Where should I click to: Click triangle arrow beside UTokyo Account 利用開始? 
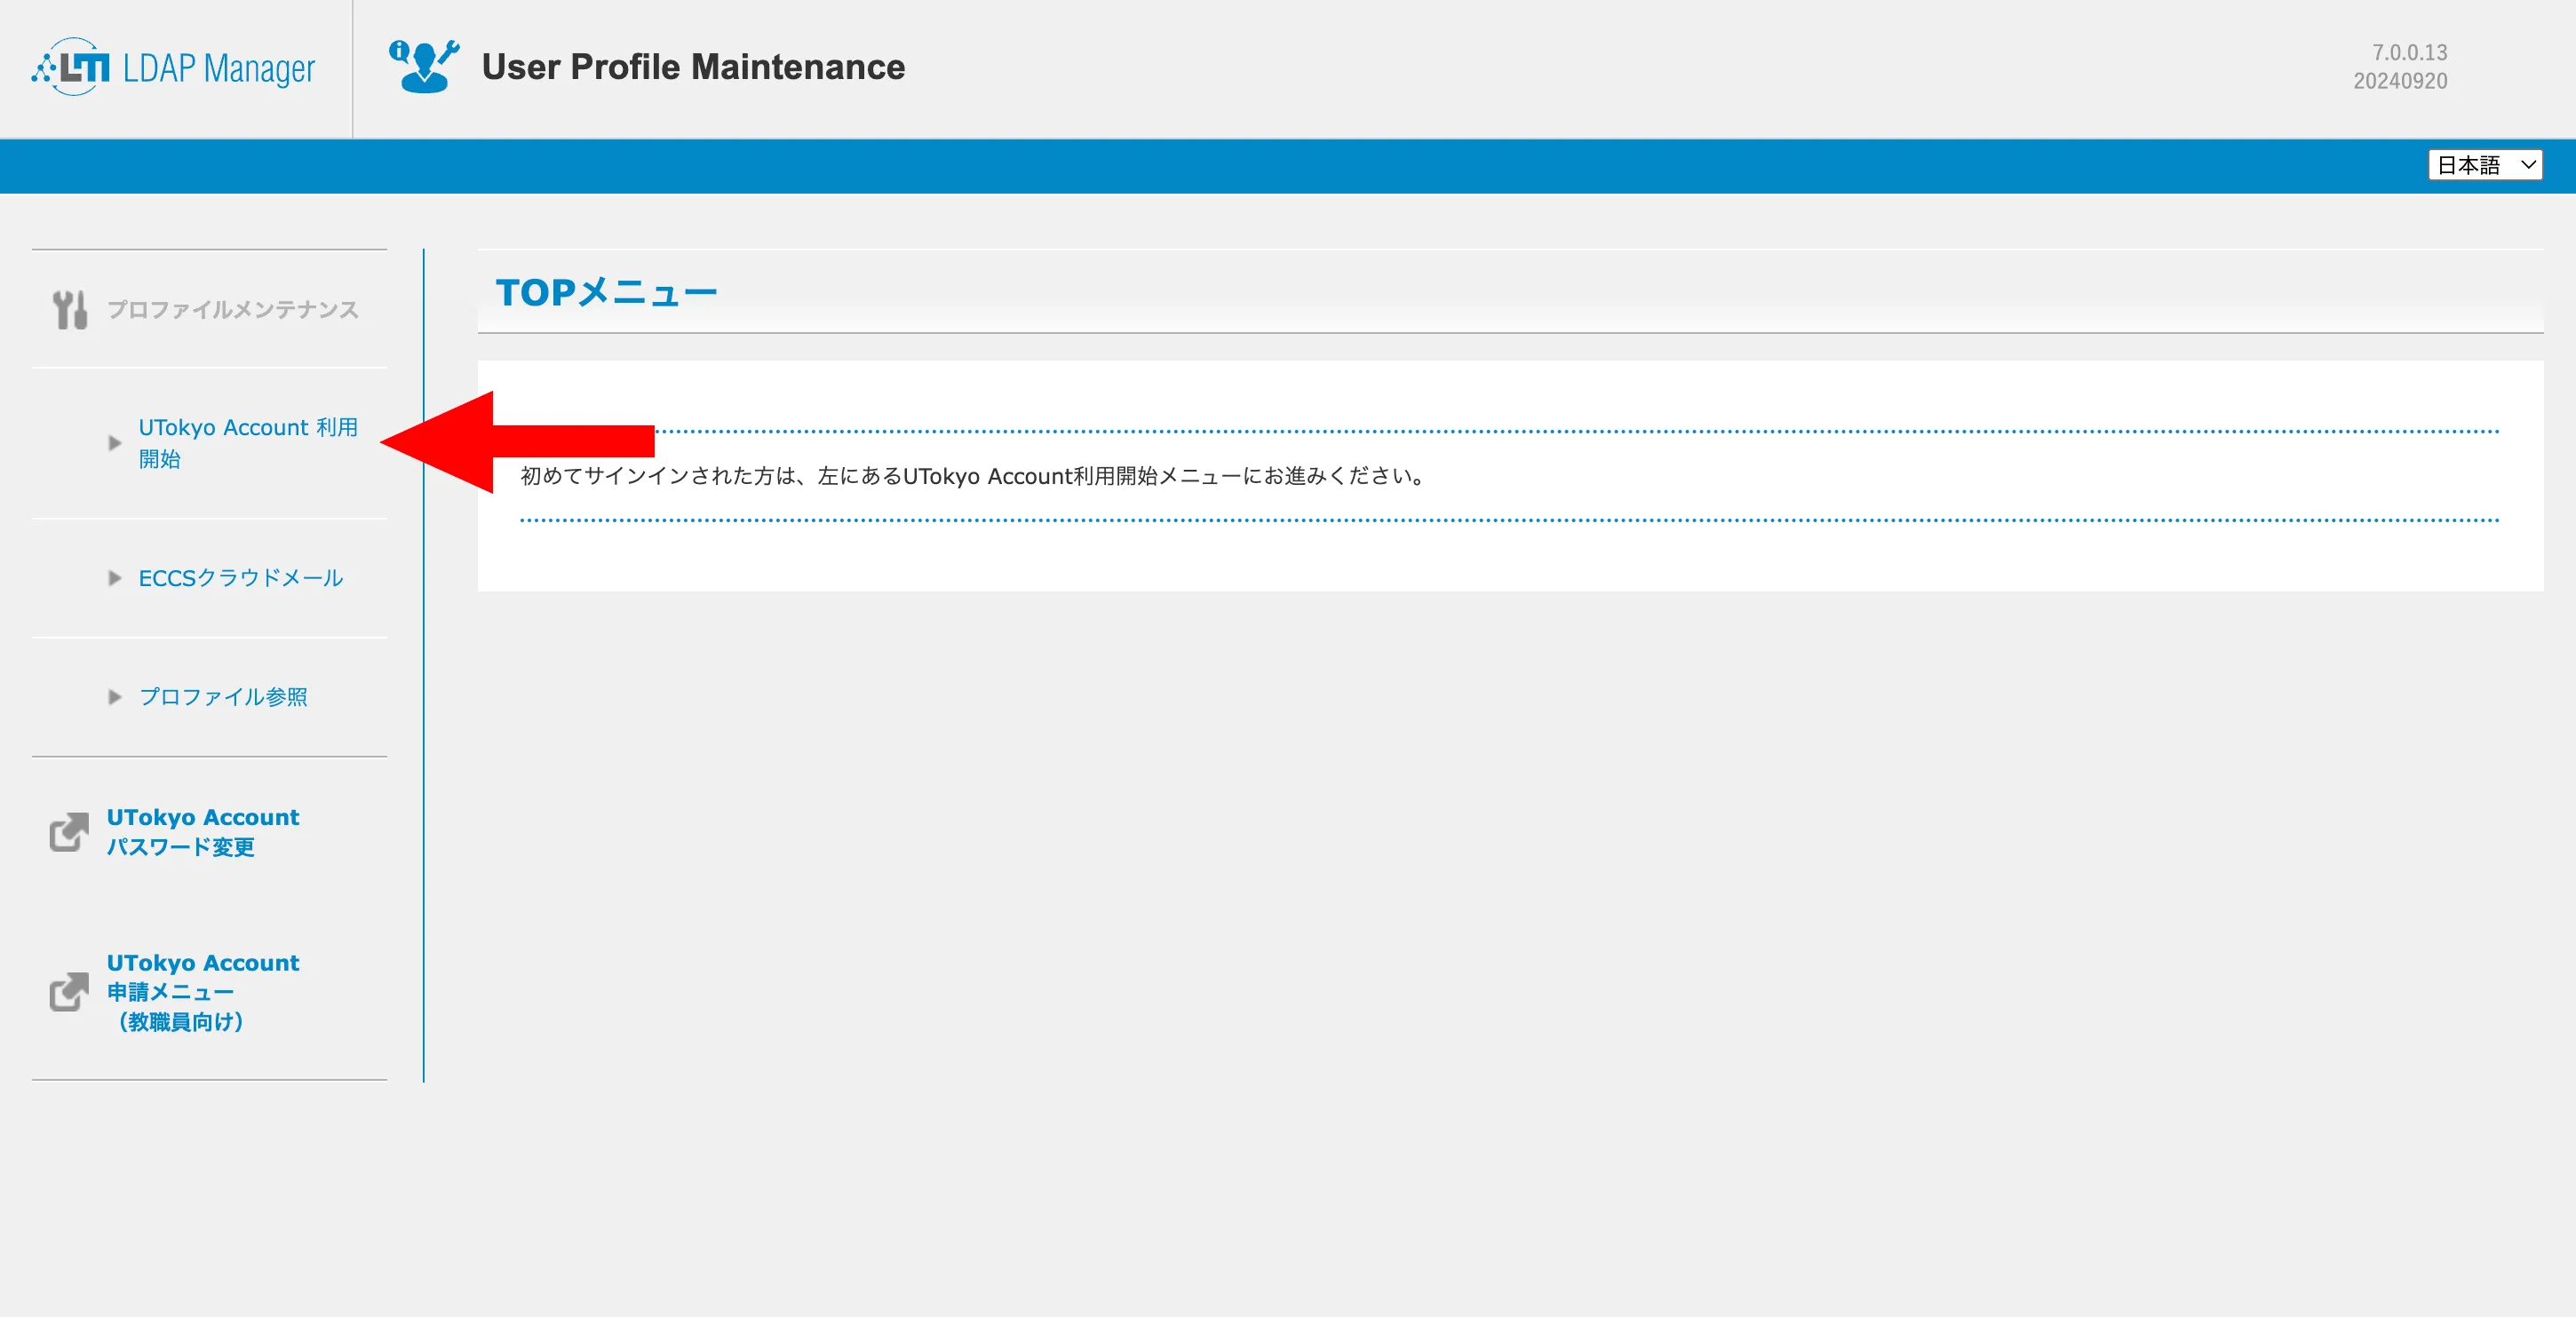coord(115,443)
